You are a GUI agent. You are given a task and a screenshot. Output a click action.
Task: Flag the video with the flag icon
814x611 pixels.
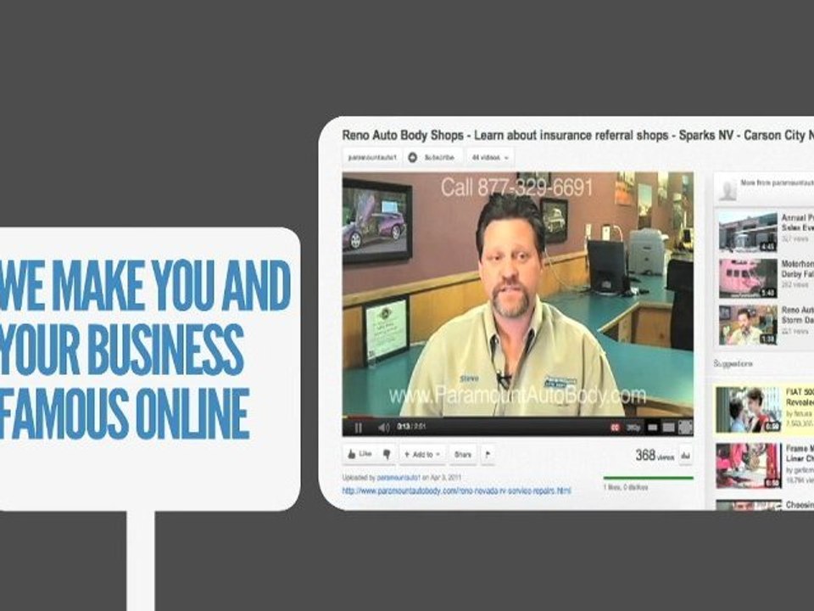point(488,455)
